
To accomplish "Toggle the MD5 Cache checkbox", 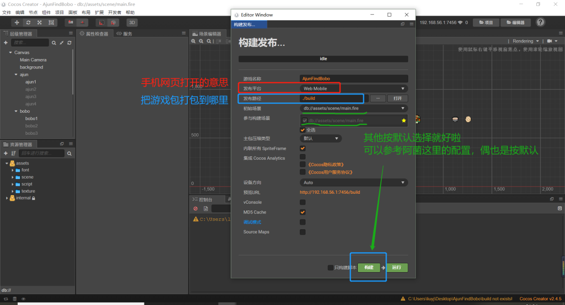I will (x=303, y=212).
